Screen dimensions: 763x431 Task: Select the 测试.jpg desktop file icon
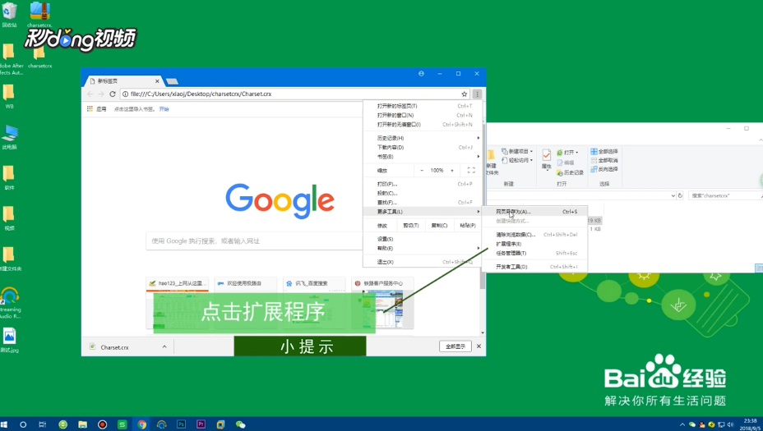pos(9,340)
